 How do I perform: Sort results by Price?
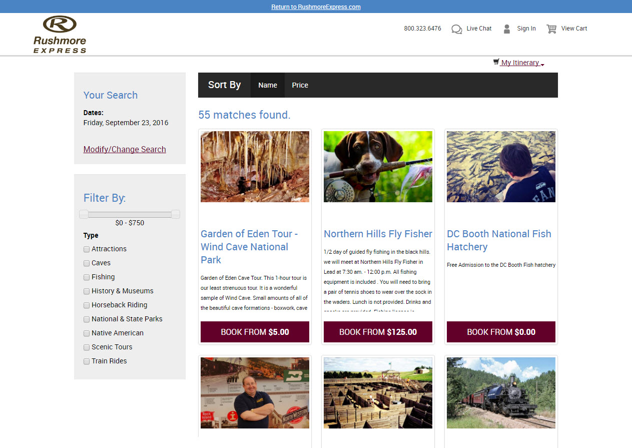point(300,85)
